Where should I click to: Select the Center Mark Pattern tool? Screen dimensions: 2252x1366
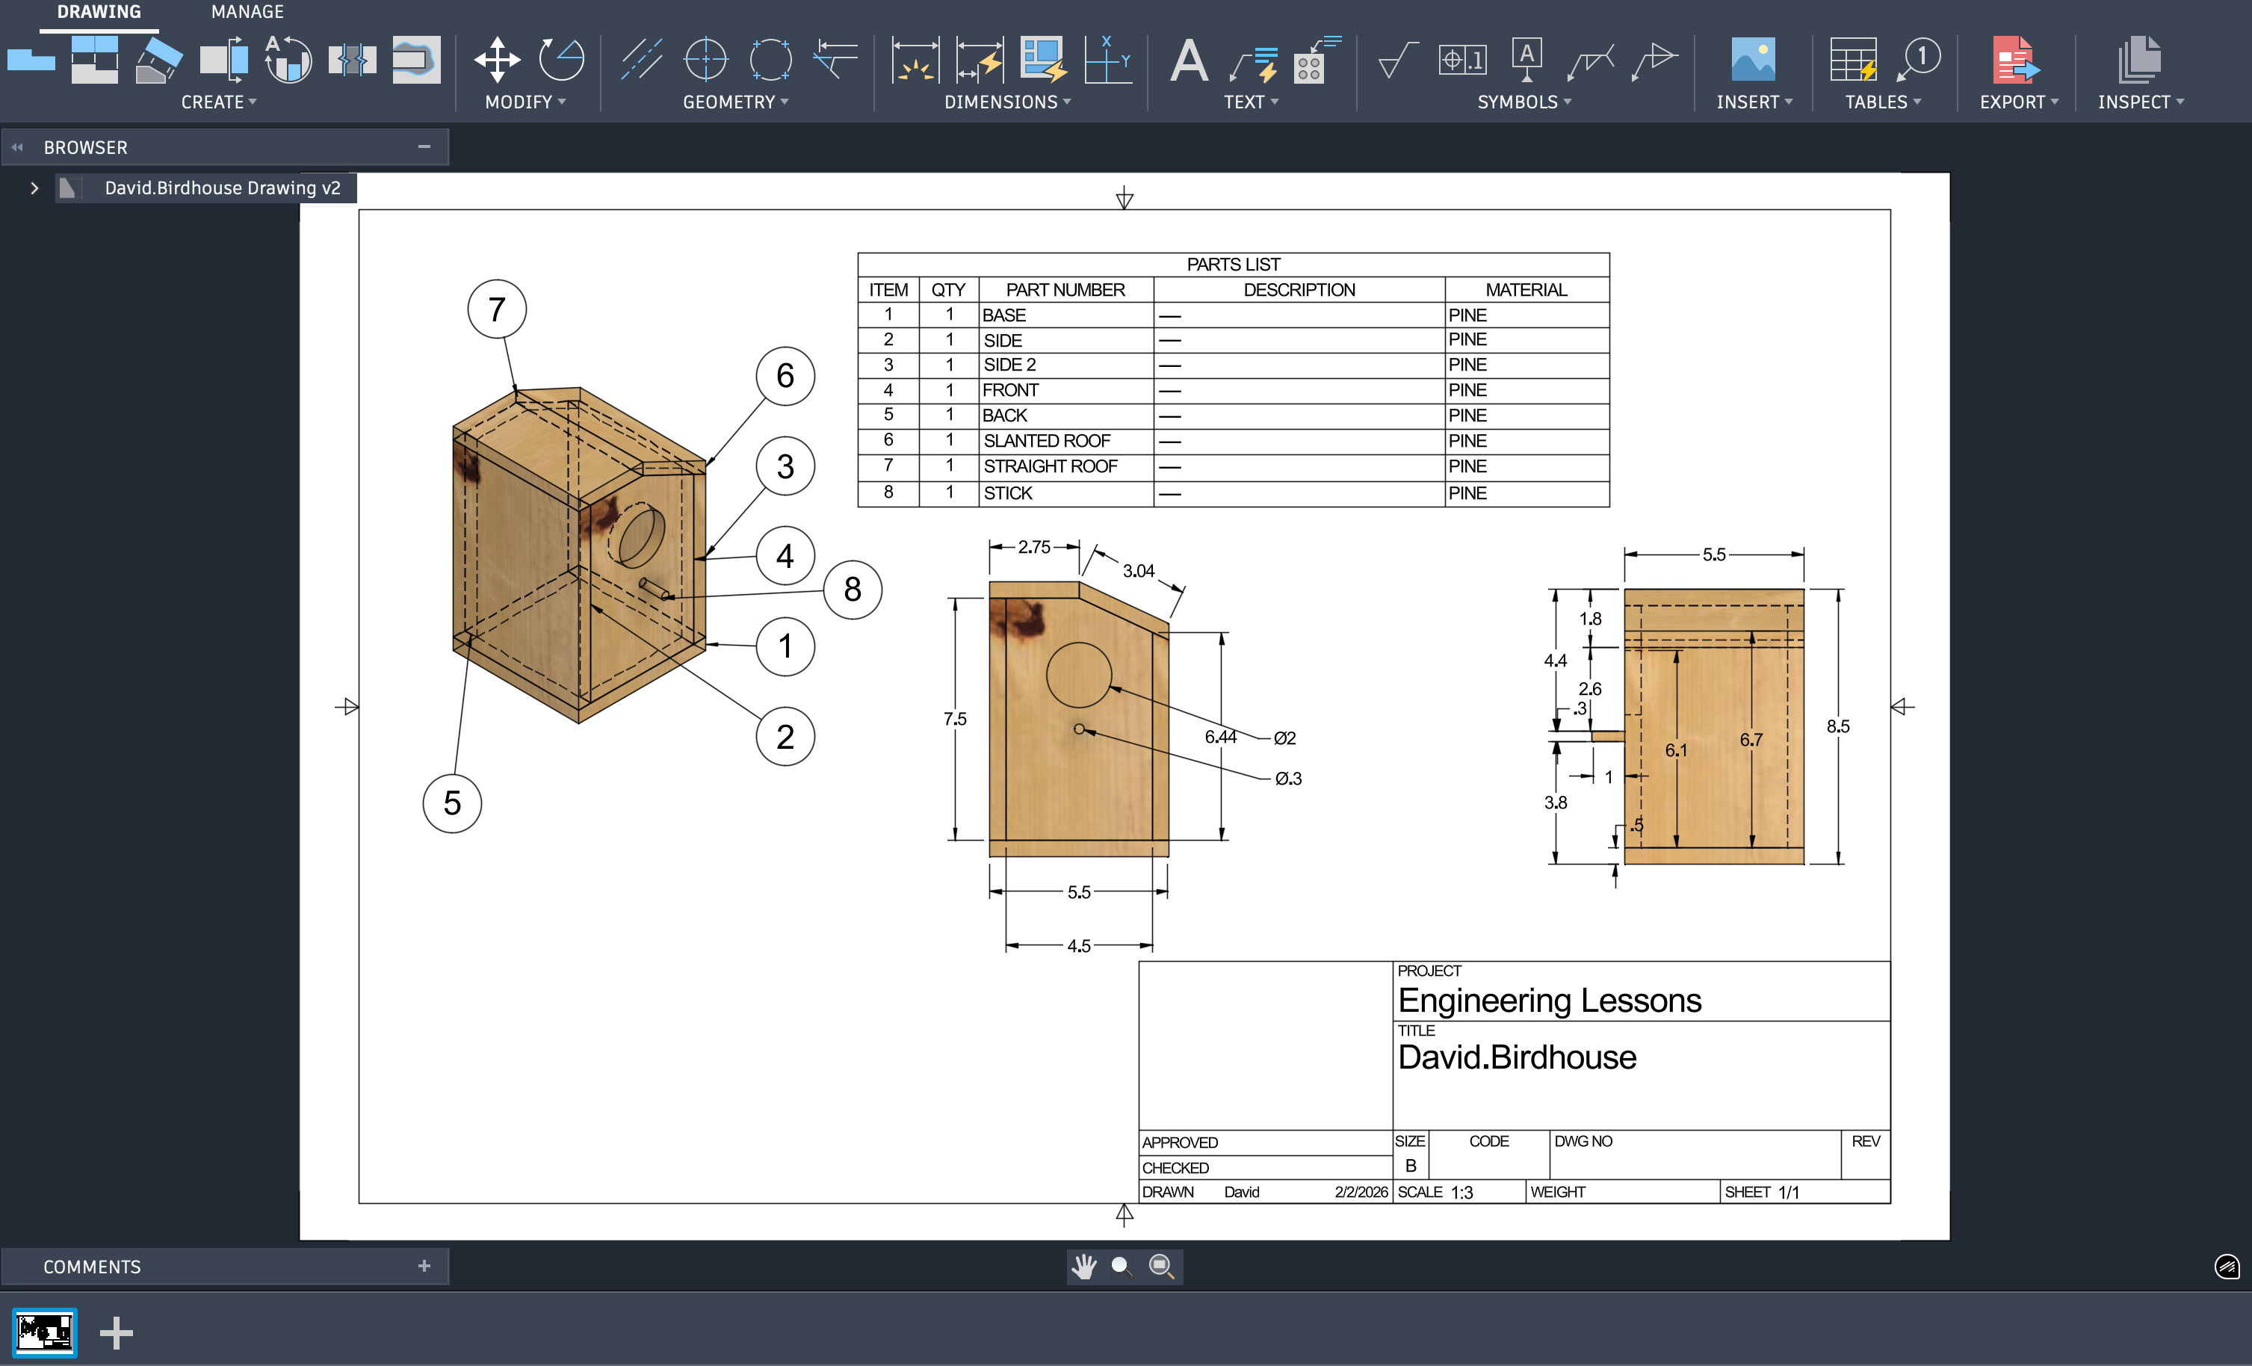coord(770,61)
